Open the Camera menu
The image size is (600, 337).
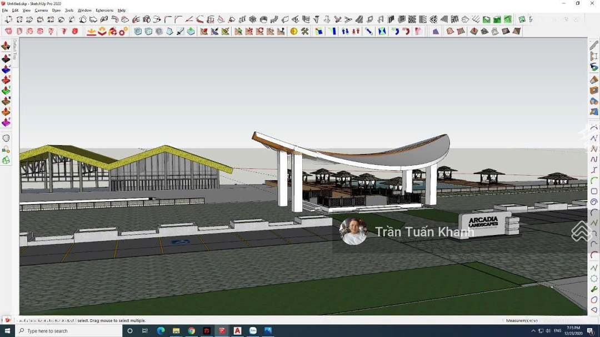(x=41, y=10)
